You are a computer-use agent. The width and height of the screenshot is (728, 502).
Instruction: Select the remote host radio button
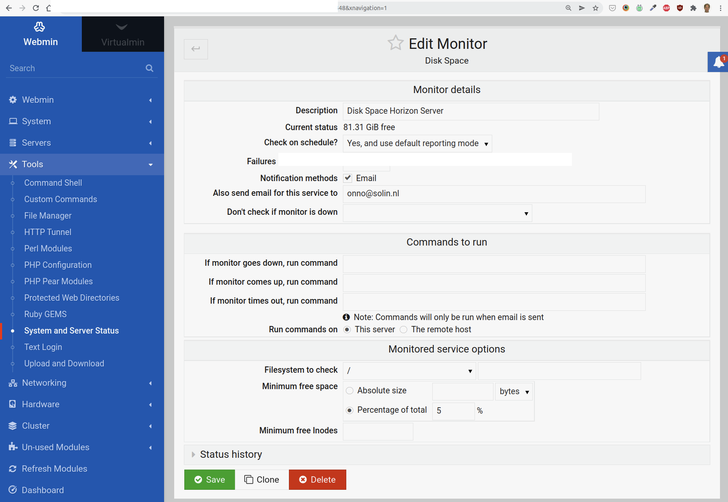click(x=404, y=330)
